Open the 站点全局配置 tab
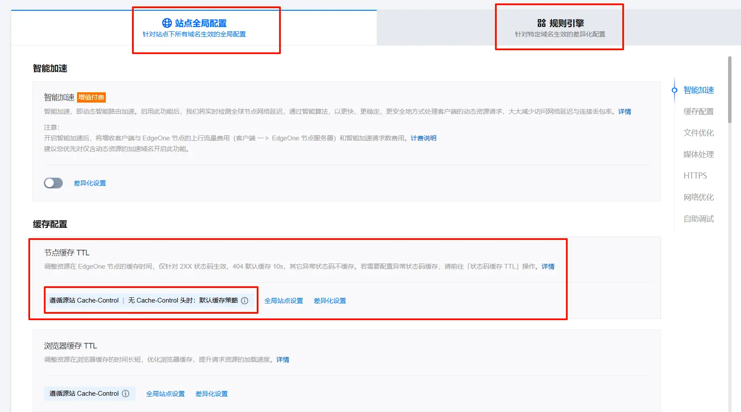The height and width of the screenshot is (412, 741). tap(194, 28)
